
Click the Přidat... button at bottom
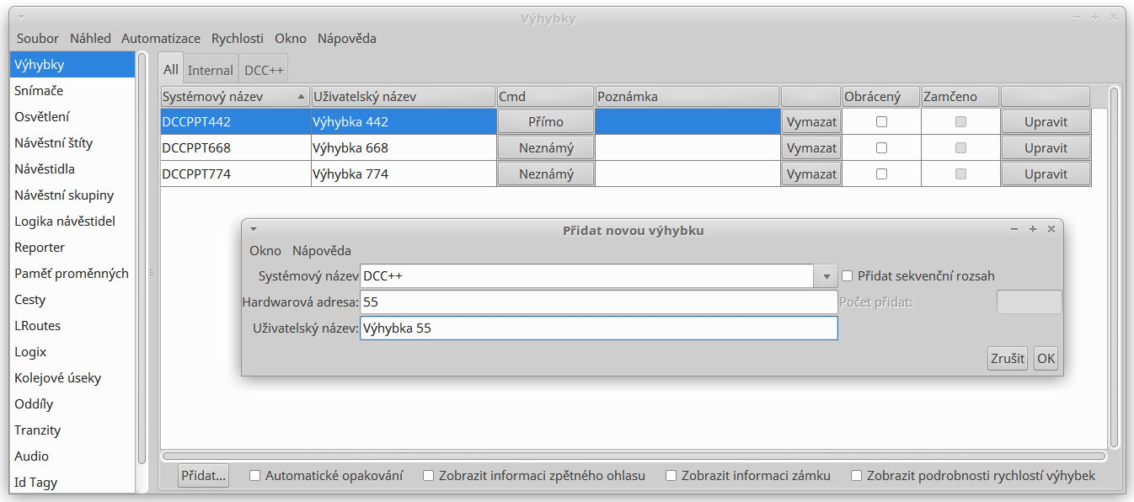[204, 476]
